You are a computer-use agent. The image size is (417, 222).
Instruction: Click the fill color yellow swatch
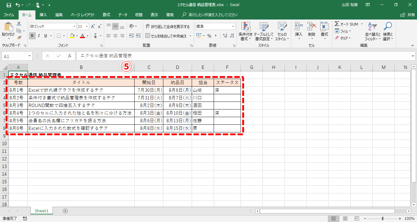click(x=72, y=36)
